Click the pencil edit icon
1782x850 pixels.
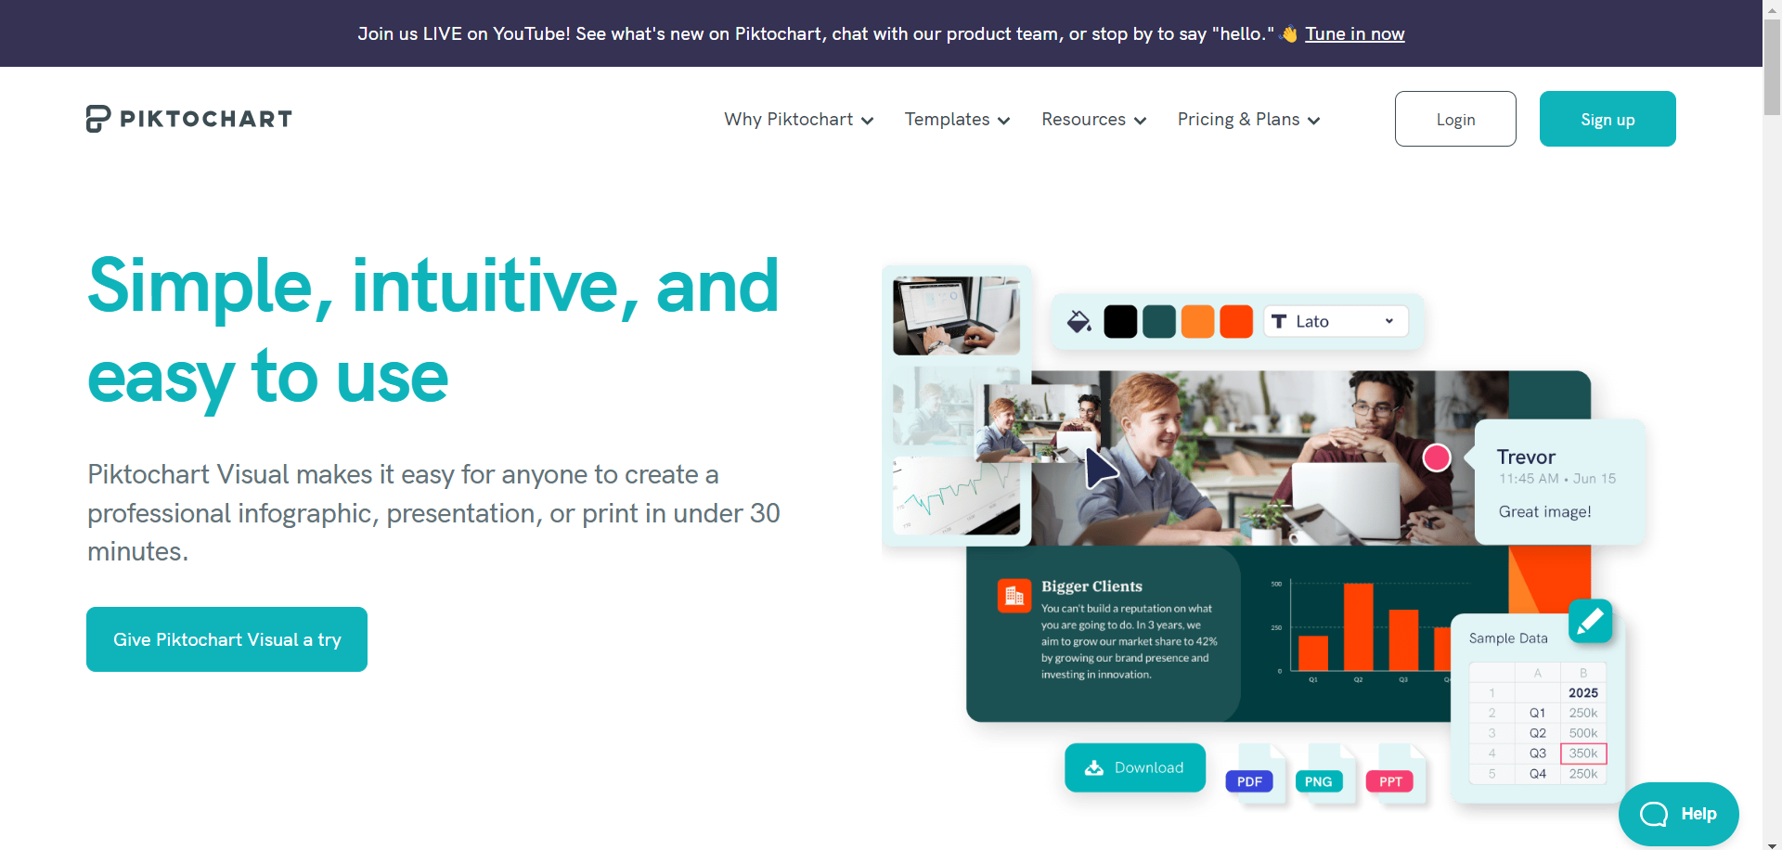(1590, 621)
